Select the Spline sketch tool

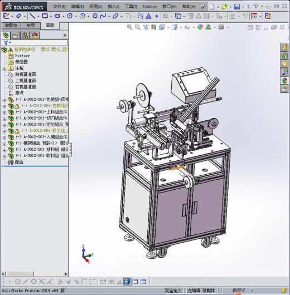[103, 16]
